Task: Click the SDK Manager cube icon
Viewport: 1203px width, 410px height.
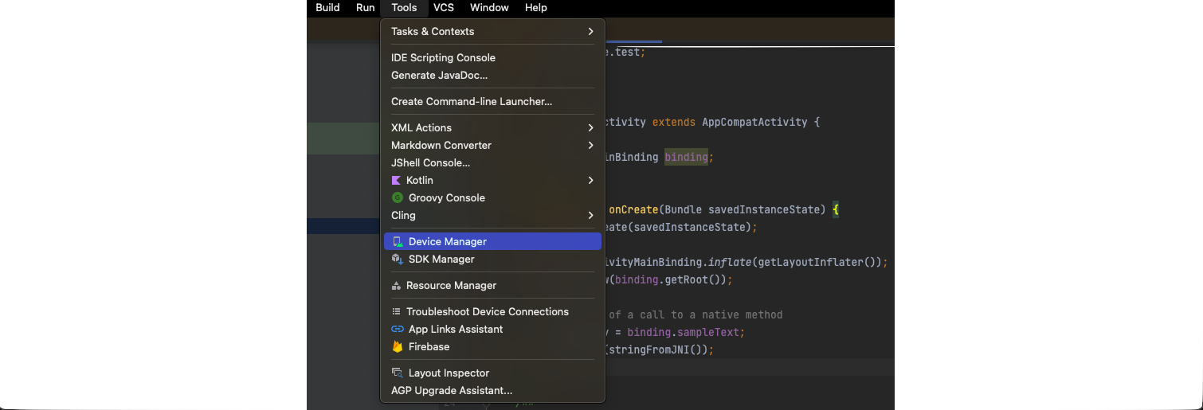Action: (398, 259)
